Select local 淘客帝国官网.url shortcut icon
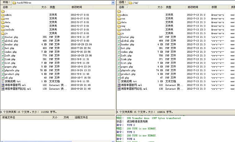The image size is (235, 142). [3, 85]
